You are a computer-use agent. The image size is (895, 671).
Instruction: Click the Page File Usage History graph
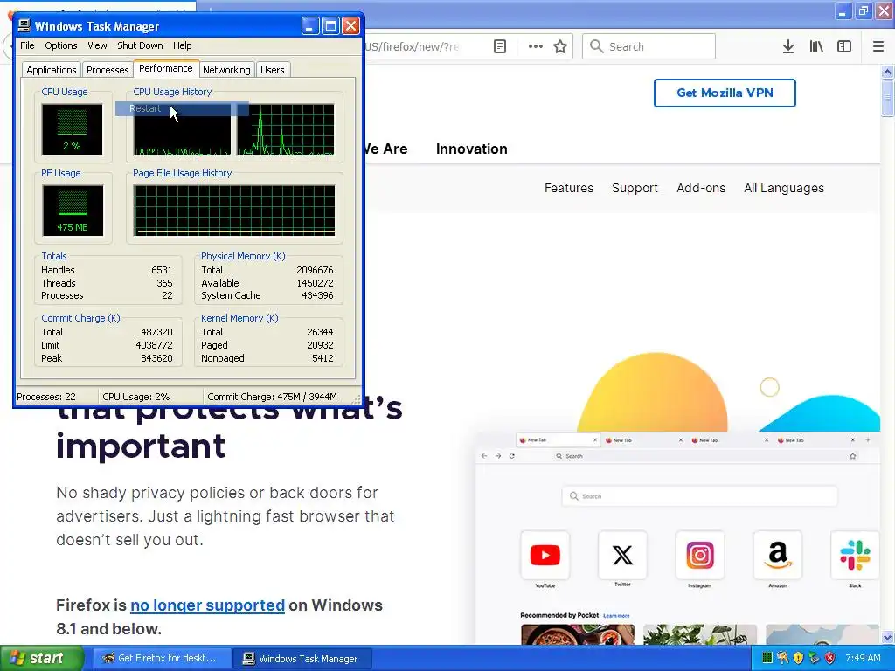point(234,211)
